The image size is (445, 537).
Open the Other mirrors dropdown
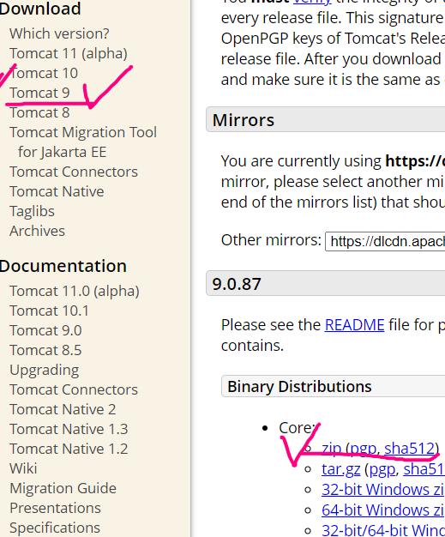[x=385, y=241]
